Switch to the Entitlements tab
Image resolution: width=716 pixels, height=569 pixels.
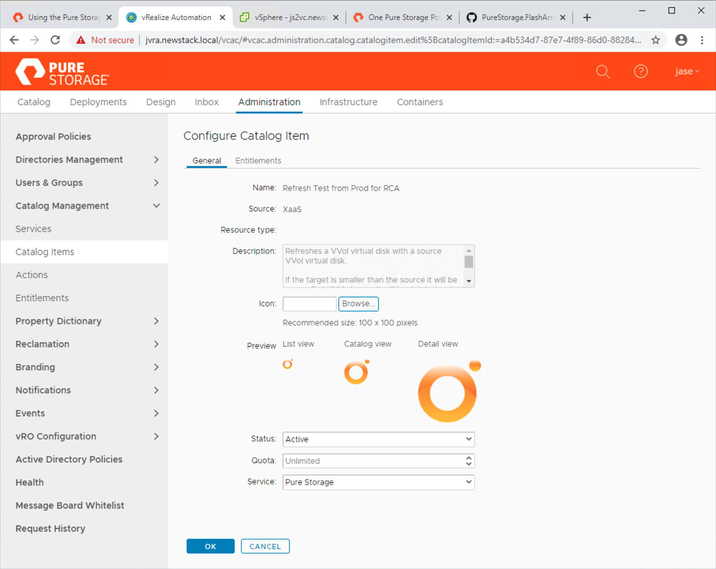pos(258,161)
